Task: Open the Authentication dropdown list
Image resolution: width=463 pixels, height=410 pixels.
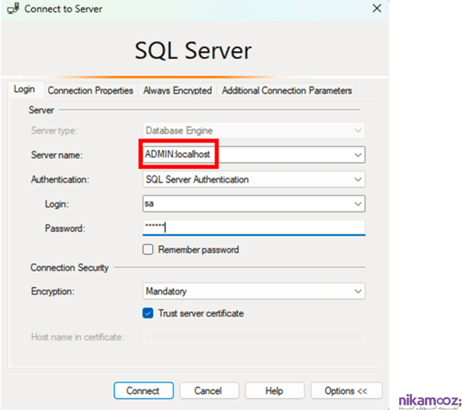Action: coord(358,180)
